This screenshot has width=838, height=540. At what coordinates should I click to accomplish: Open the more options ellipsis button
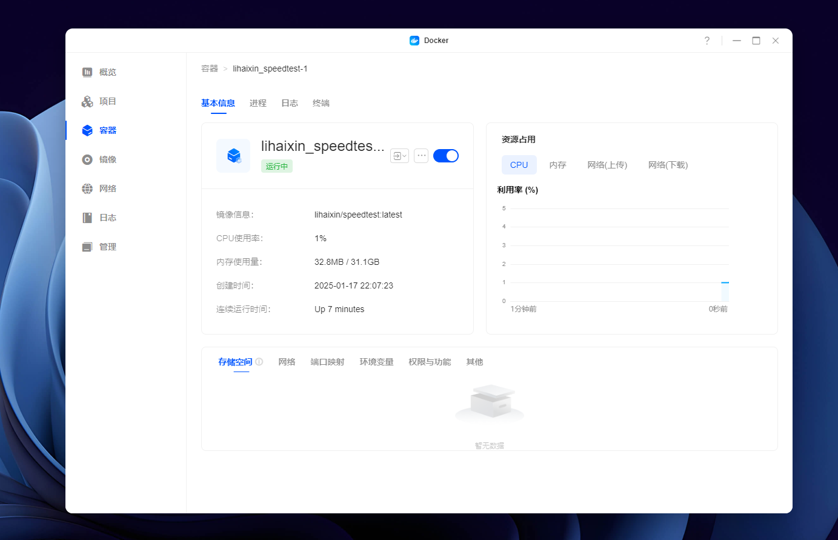[x=422, y=156]
